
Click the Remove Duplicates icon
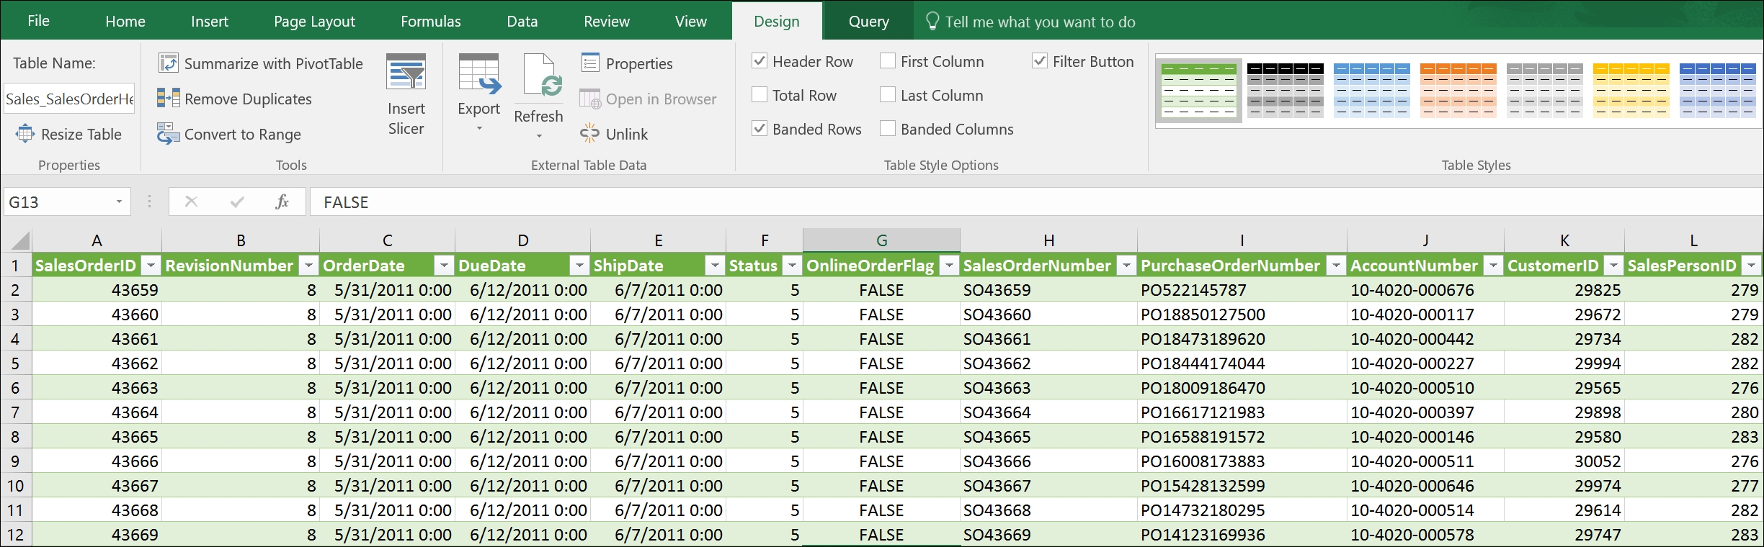[x=168, y=98]
